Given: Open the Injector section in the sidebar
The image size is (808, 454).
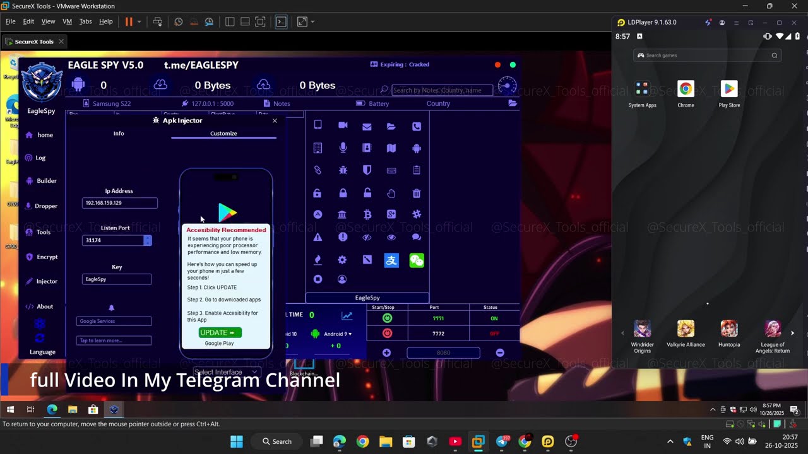Looking at the screenshot, I should coord(42,281).
